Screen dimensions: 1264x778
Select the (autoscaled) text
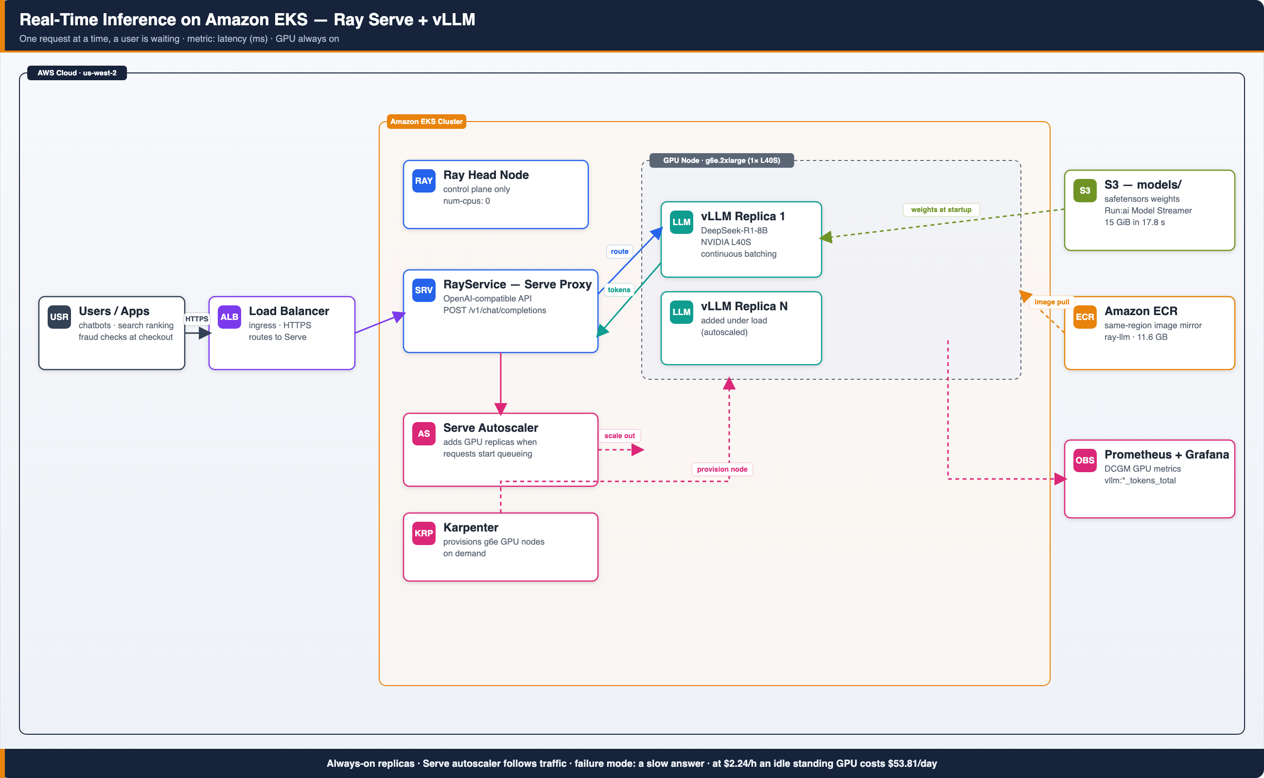tap(724, 332)
